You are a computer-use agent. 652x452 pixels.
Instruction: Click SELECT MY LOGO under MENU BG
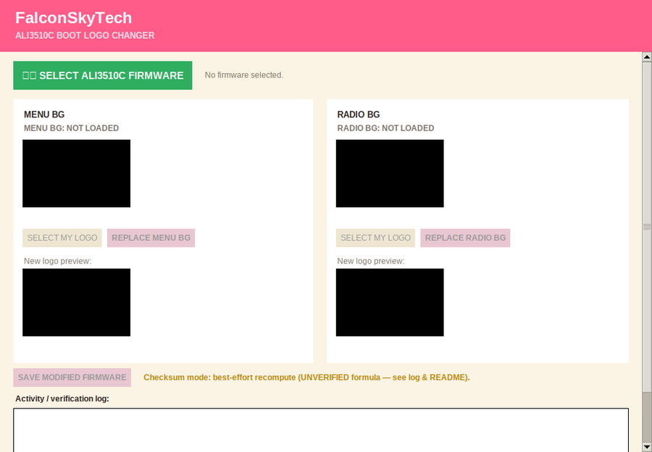(62, 238)
